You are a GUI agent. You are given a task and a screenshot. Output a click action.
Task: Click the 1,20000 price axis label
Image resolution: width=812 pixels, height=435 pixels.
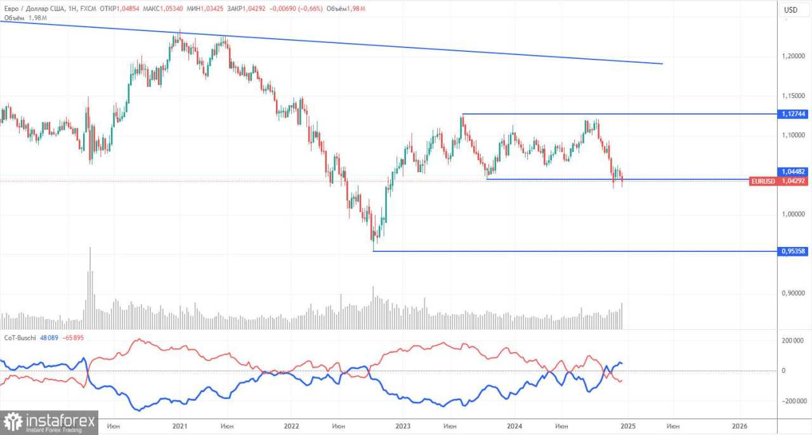793,56
